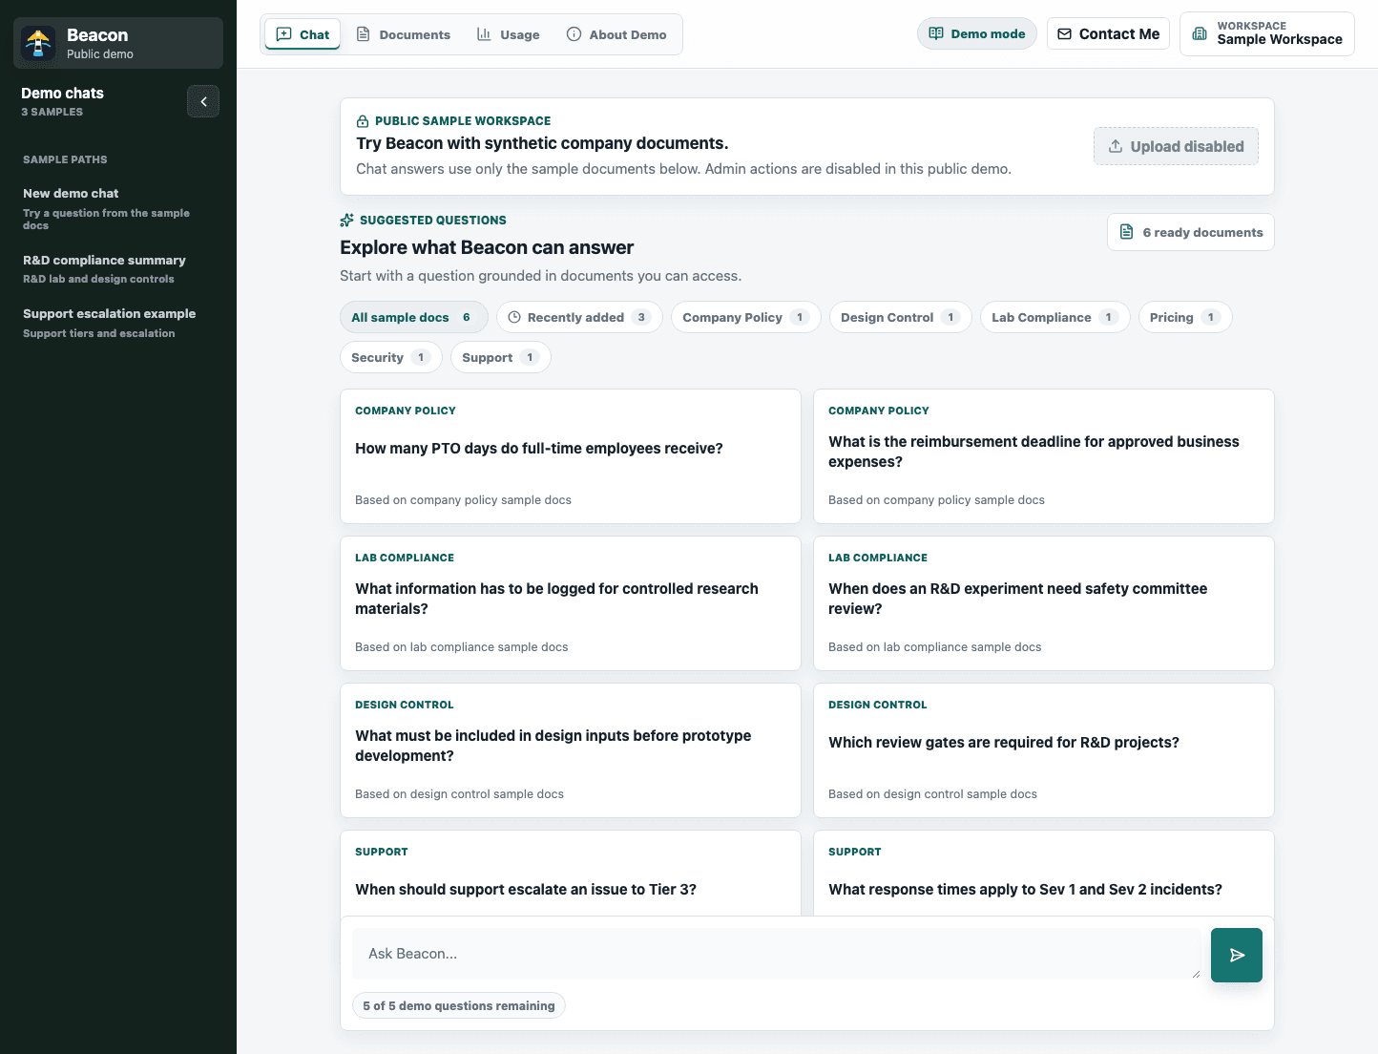Click the sparkle icon beside Suggested Questions
The width and height of the screenshot is (1378, 1054).
(347, 221)
